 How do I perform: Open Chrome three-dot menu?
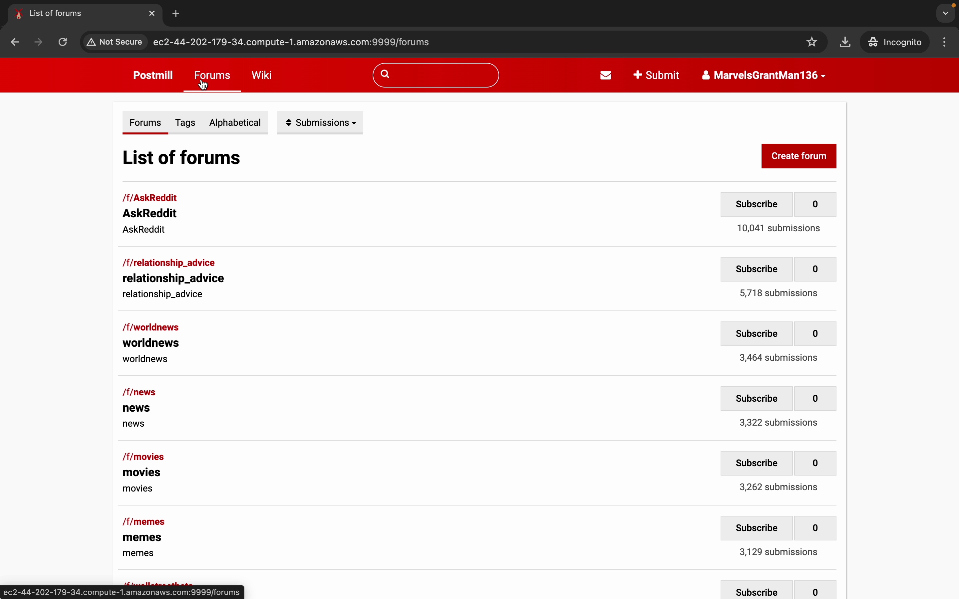pyautogui.click(x=945, y=42)
